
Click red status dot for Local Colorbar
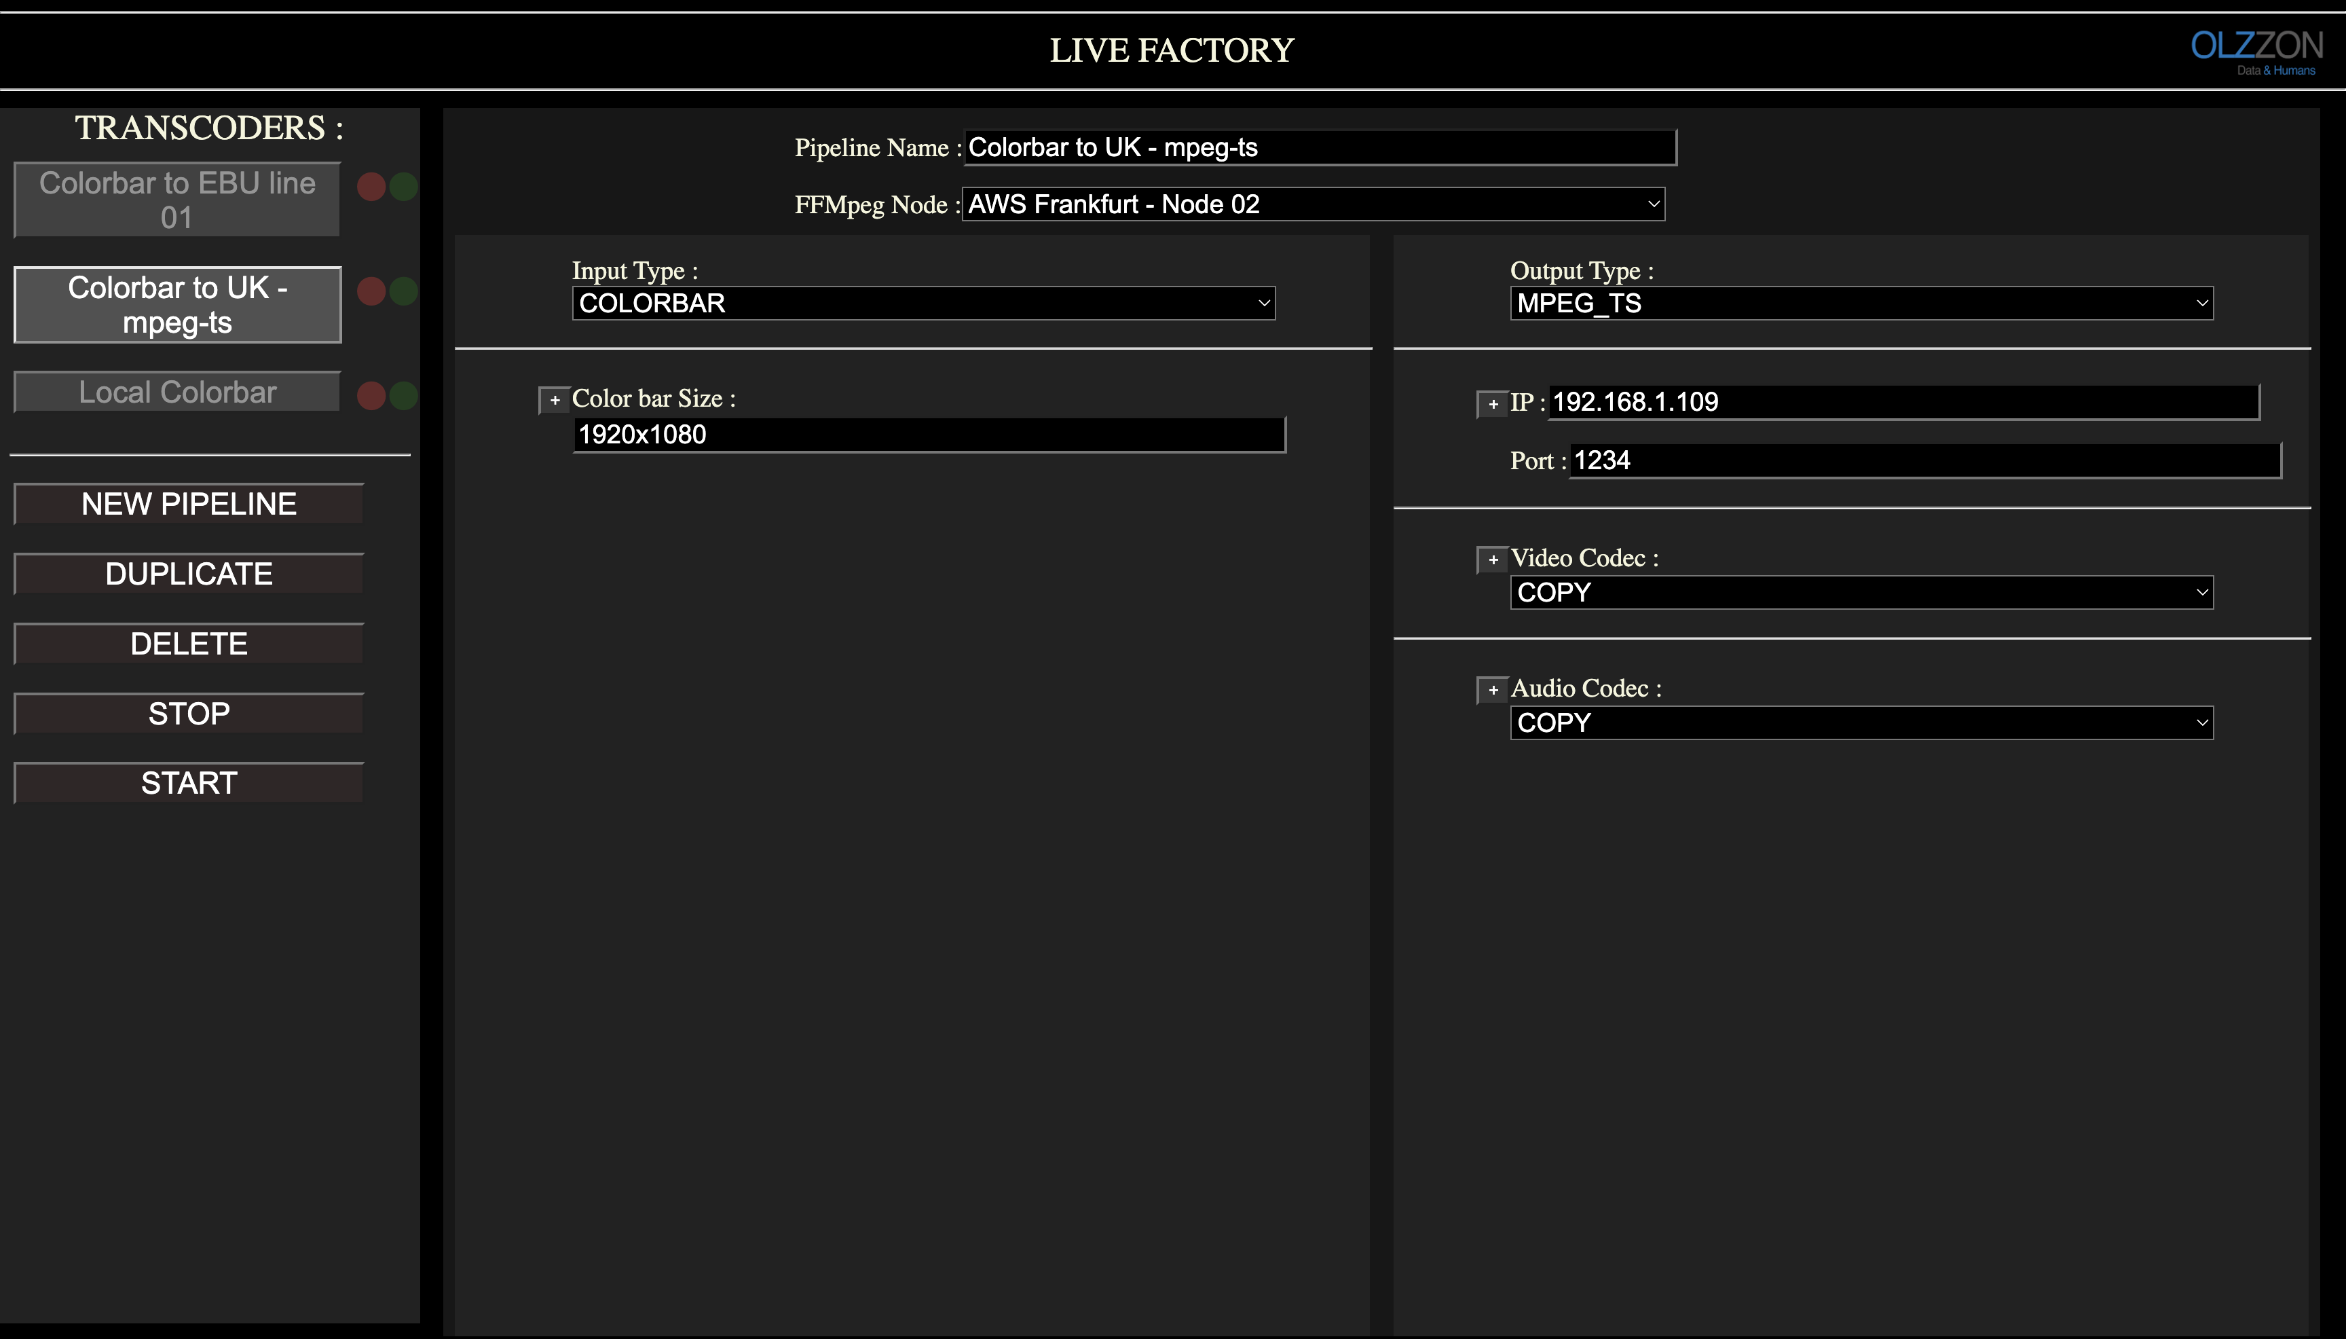(371, 395)
